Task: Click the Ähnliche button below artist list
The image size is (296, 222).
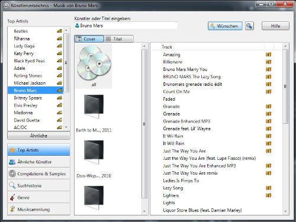Action: pos(38,136)
